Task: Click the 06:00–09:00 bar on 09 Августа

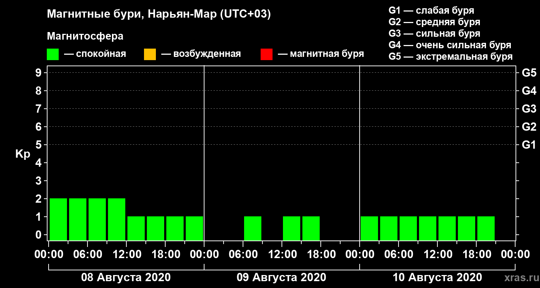Action: 253,228
